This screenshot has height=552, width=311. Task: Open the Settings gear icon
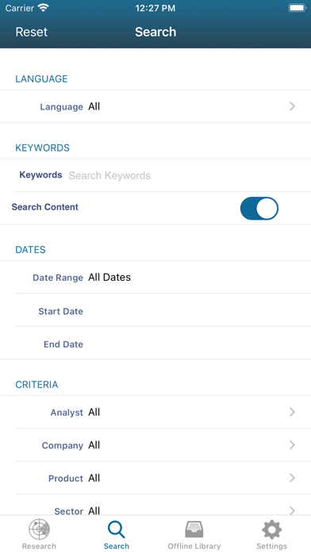pyautogui.click(x=271, y=529)
